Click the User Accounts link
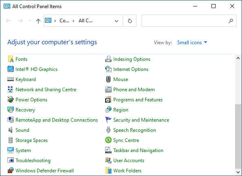The height and width of the screenshot is (176, 242). (129, 161)
